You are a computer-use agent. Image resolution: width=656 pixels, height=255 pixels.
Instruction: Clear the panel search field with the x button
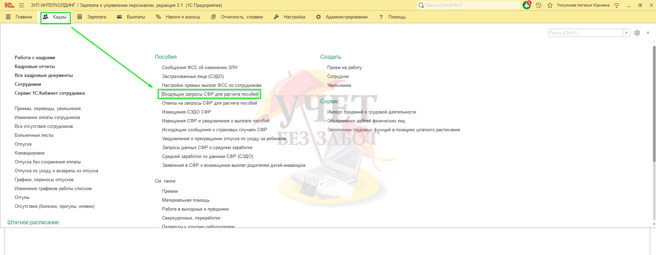[626, 33]
